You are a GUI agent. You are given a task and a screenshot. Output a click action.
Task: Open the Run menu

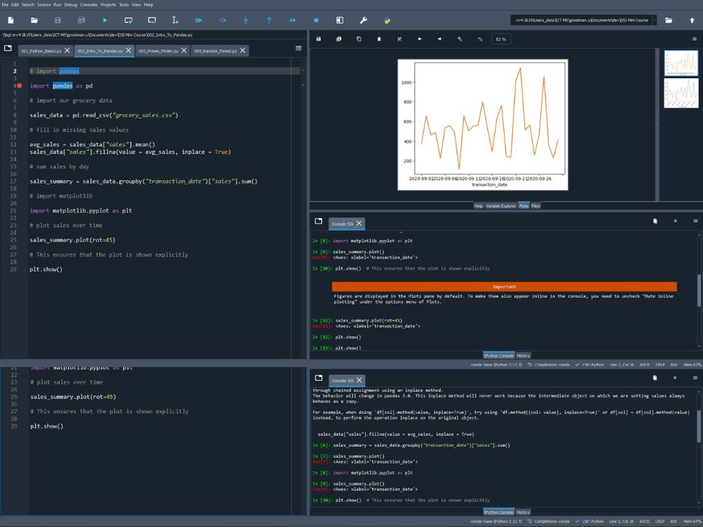[x=58, y=5]
